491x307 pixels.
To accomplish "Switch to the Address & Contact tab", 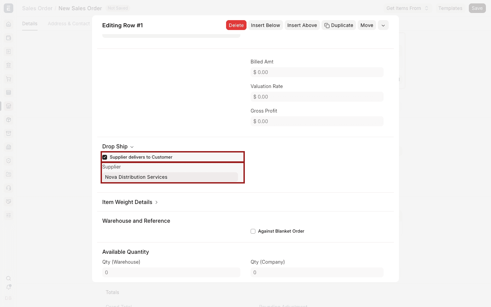I will pyautogui.click(x=69, y=24).
